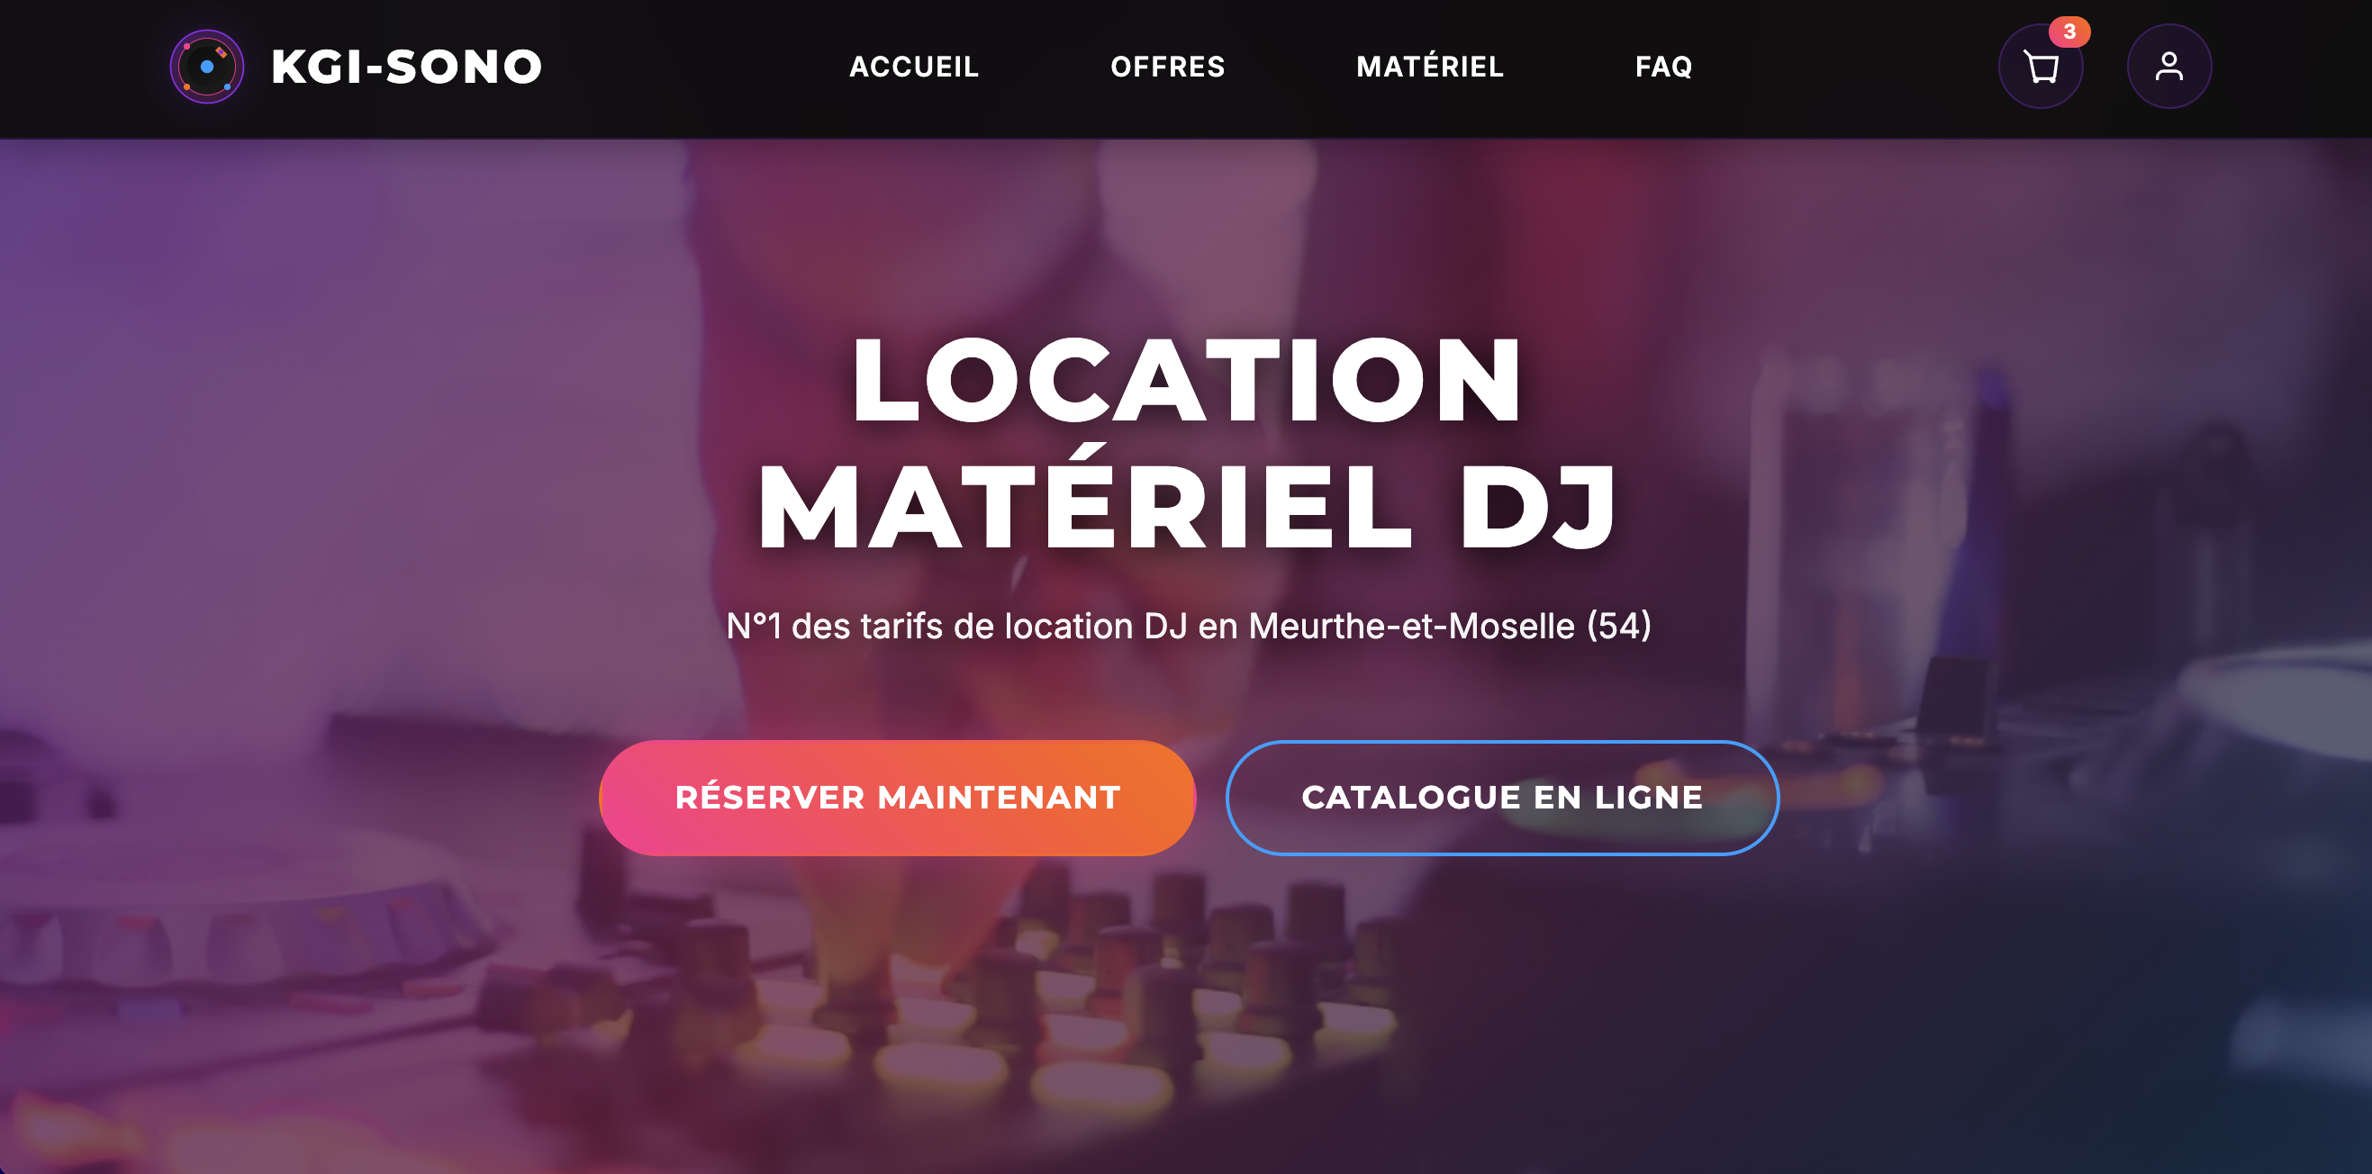This screenshot has height=1174, width=2372.
Task: Click the word LOCATION in the headline
Action: [1186, 379]
